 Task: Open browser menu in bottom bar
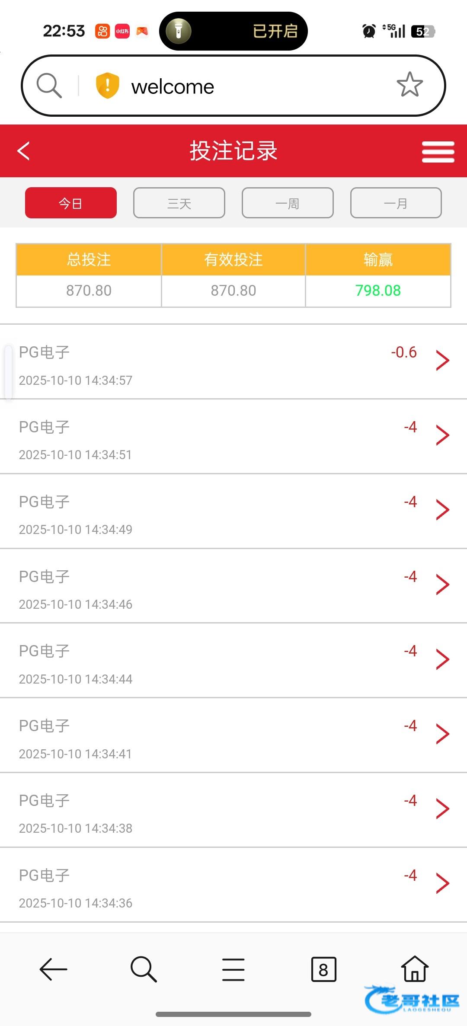click(233, 969)
